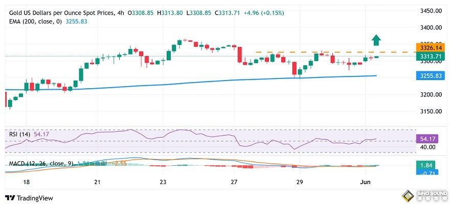Click the orange dashed resistance line
This screenshot has width=452, height=207.
(x=336, y=52)
